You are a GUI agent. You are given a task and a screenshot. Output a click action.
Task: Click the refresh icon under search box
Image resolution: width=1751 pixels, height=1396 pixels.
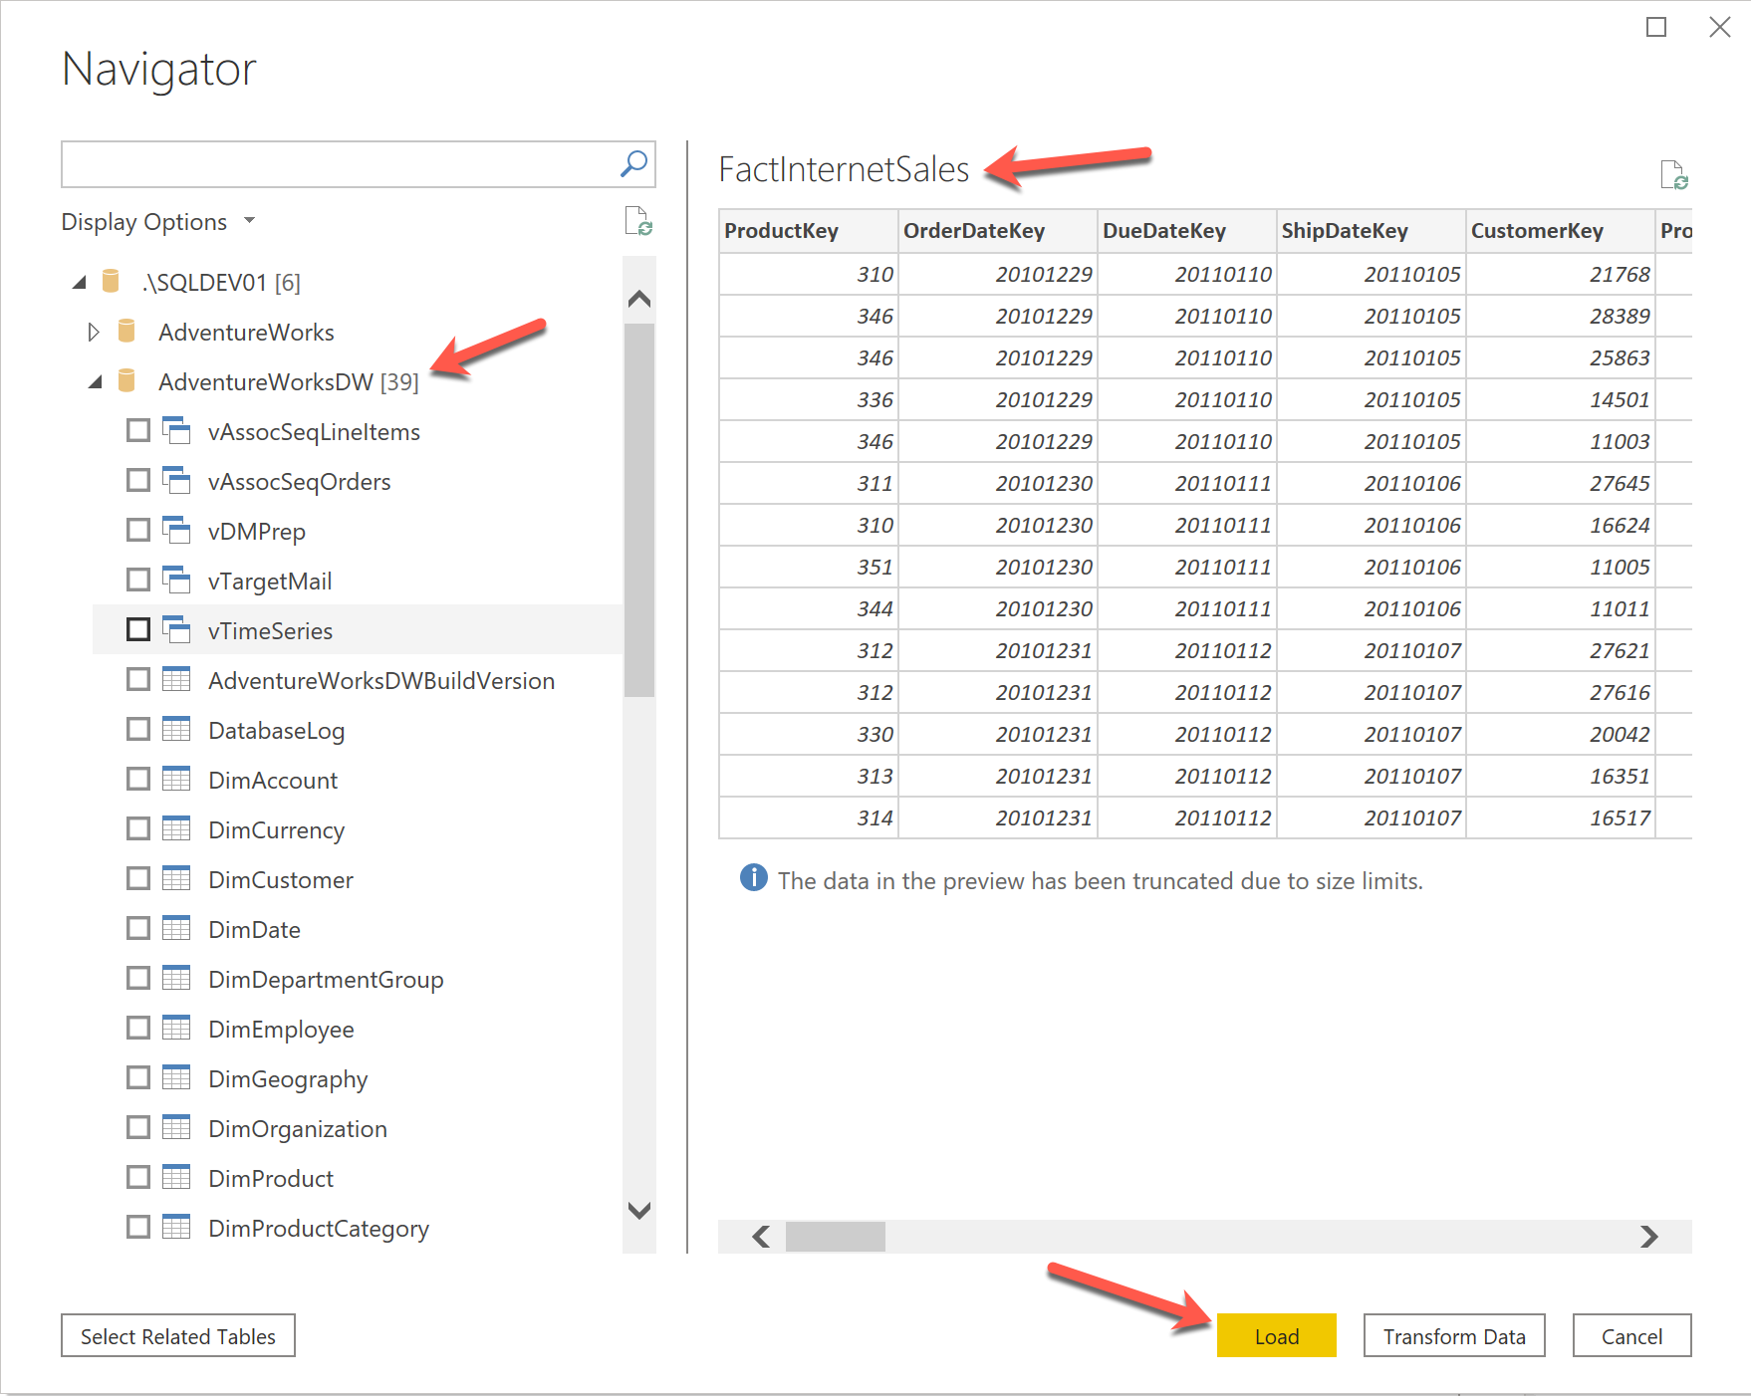[638, 221]
